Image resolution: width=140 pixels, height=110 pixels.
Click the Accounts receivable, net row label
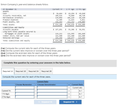pyautogui.click(x=14, y=16)
